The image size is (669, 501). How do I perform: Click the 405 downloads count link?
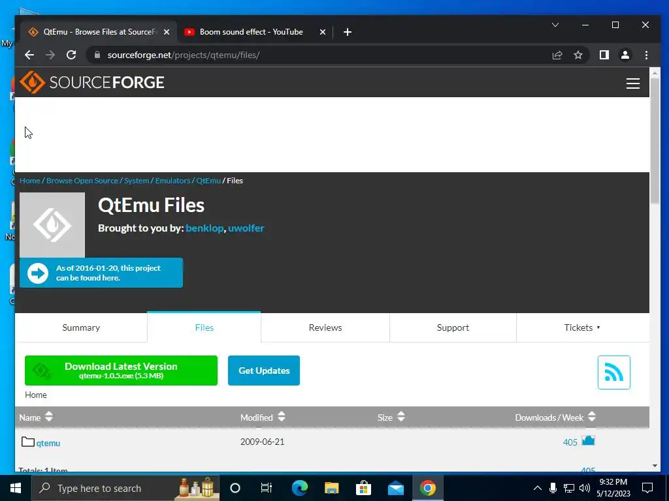point(570,442)
